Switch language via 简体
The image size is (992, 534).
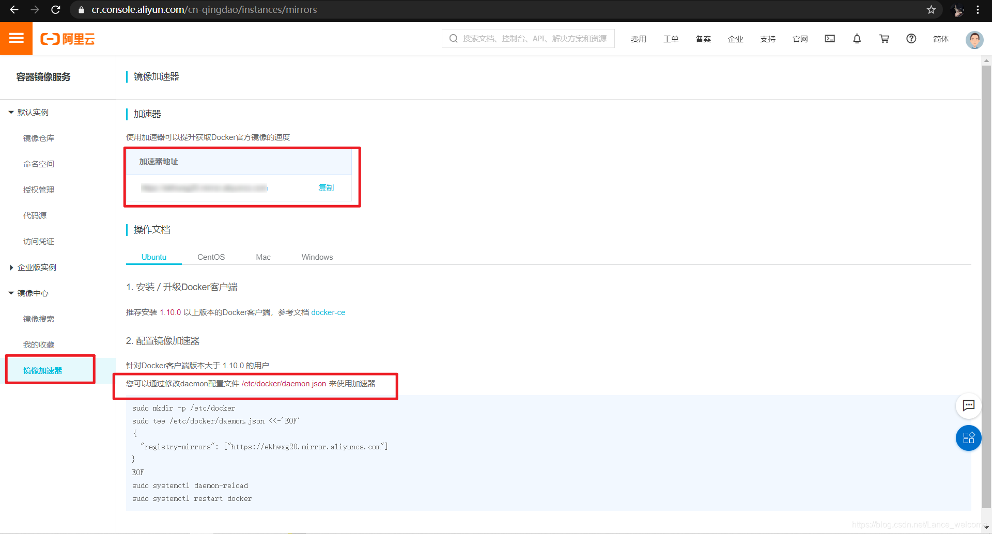[x=941, y=39]
